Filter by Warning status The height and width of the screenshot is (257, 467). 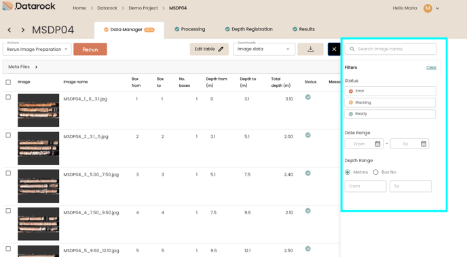click(x=390, y=102)
